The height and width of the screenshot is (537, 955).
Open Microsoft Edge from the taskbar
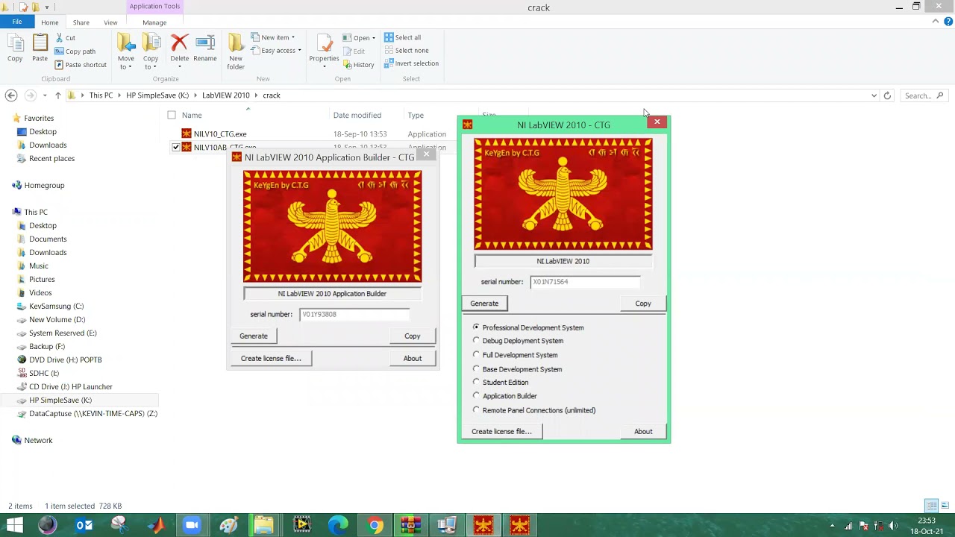(338, 525)
